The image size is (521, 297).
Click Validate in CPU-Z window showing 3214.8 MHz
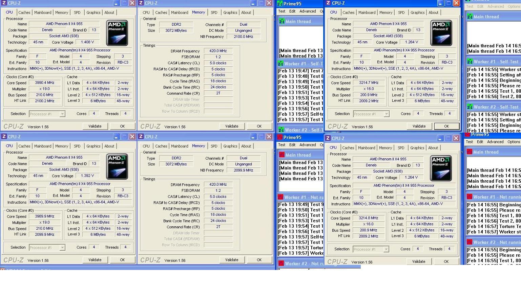pos(419,261)
